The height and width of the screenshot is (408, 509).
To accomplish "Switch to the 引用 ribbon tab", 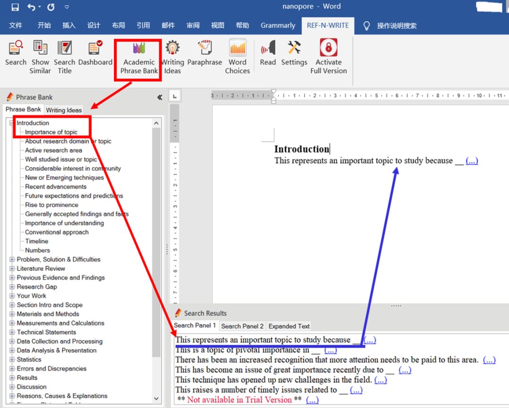I will click(x=143, y=25).
